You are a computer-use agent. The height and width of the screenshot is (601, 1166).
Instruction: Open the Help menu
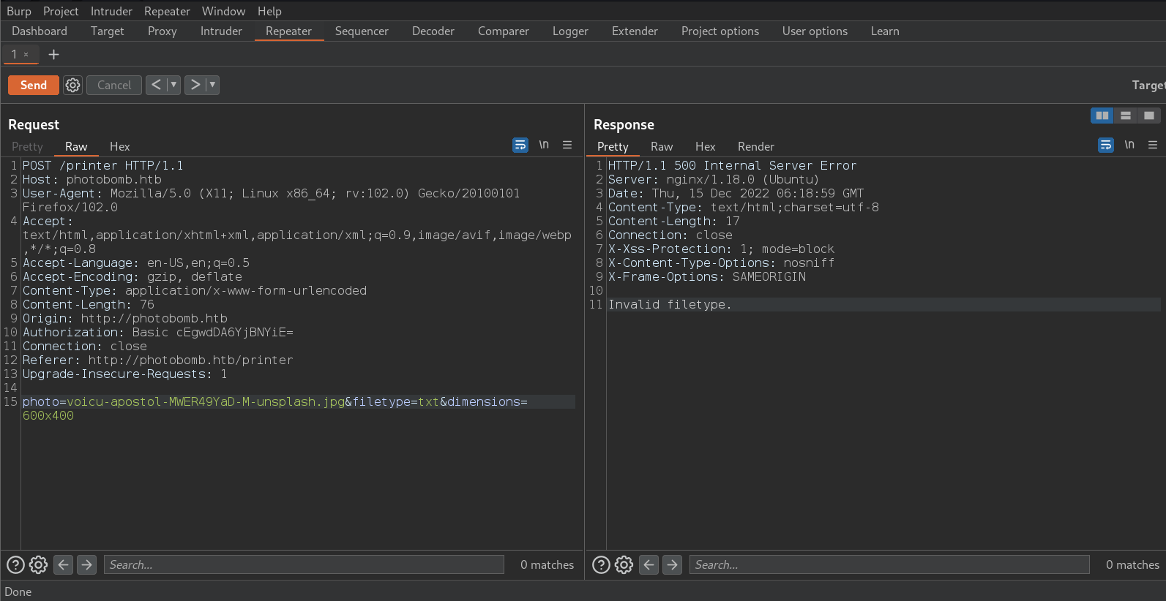(269, 11)
